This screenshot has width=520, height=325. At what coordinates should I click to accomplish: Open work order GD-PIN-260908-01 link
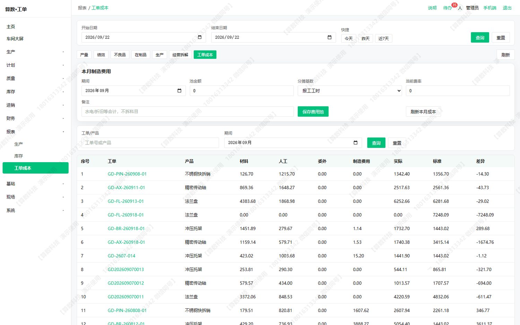coord(127,174)
